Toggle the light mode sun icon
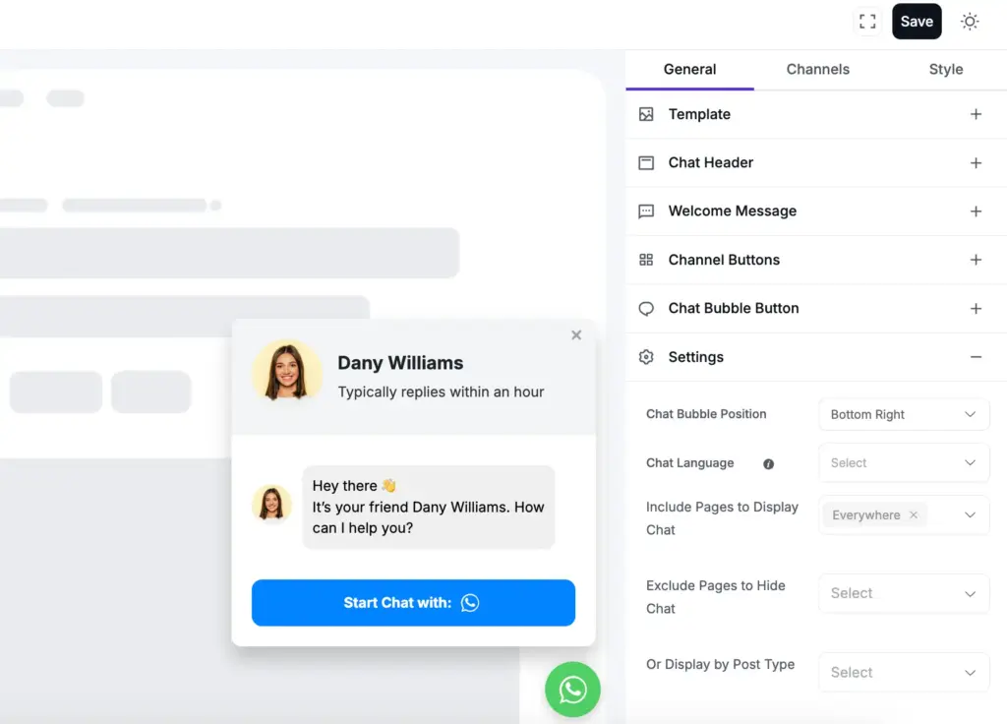This screenshot has width=1007, height=724. (x=970, y=21)
